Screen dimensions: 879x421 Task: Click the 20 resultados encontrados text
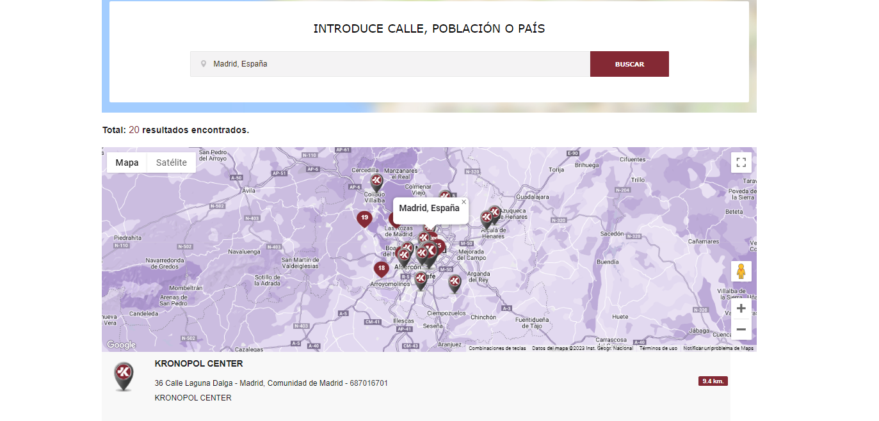tap(189, 130)
